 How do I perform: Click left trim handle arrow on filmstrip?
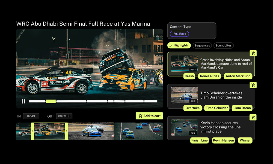point(32,131)
